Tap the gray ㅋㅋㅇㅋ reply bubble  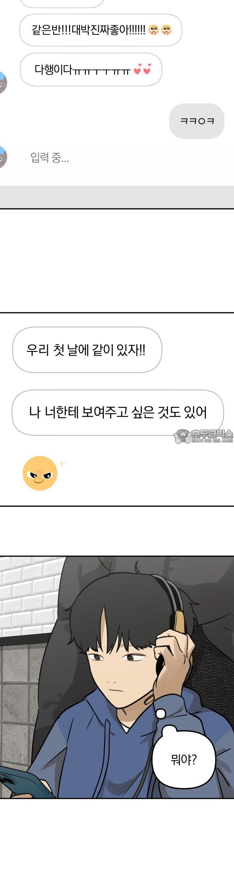[197, 121]
